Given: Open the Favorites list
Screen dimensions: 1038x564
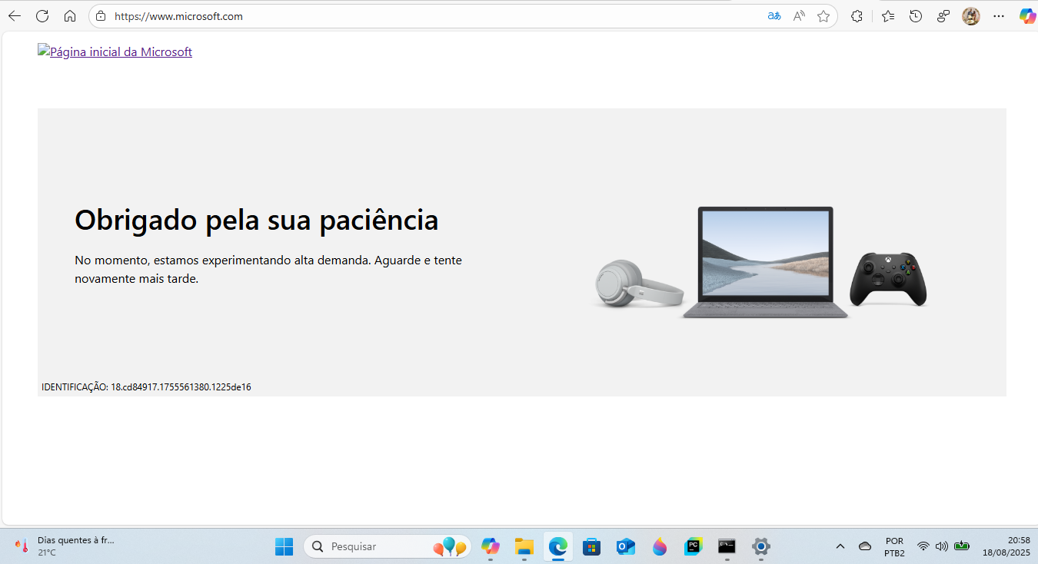Looking at the screenshot, I should pos(888,16).
